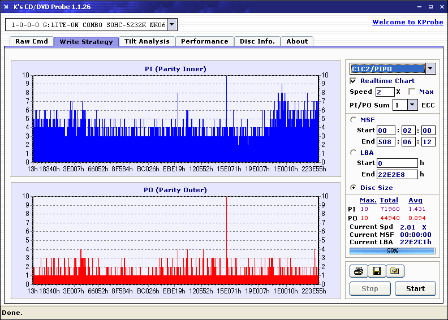Image resolution: width=448 pixels, height=320 pixels.
Task: Click the chart folder icon button
Action: (395, 271)
